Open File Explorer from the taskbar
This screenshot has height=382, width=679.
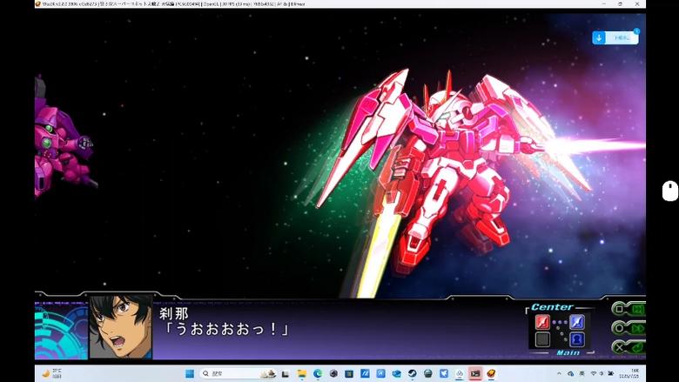[301, 374]
